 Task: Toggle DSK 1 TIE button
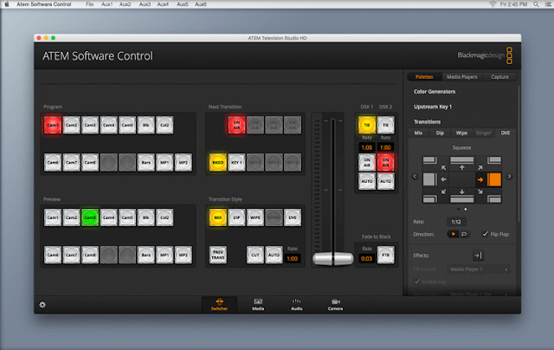[367, 125]
